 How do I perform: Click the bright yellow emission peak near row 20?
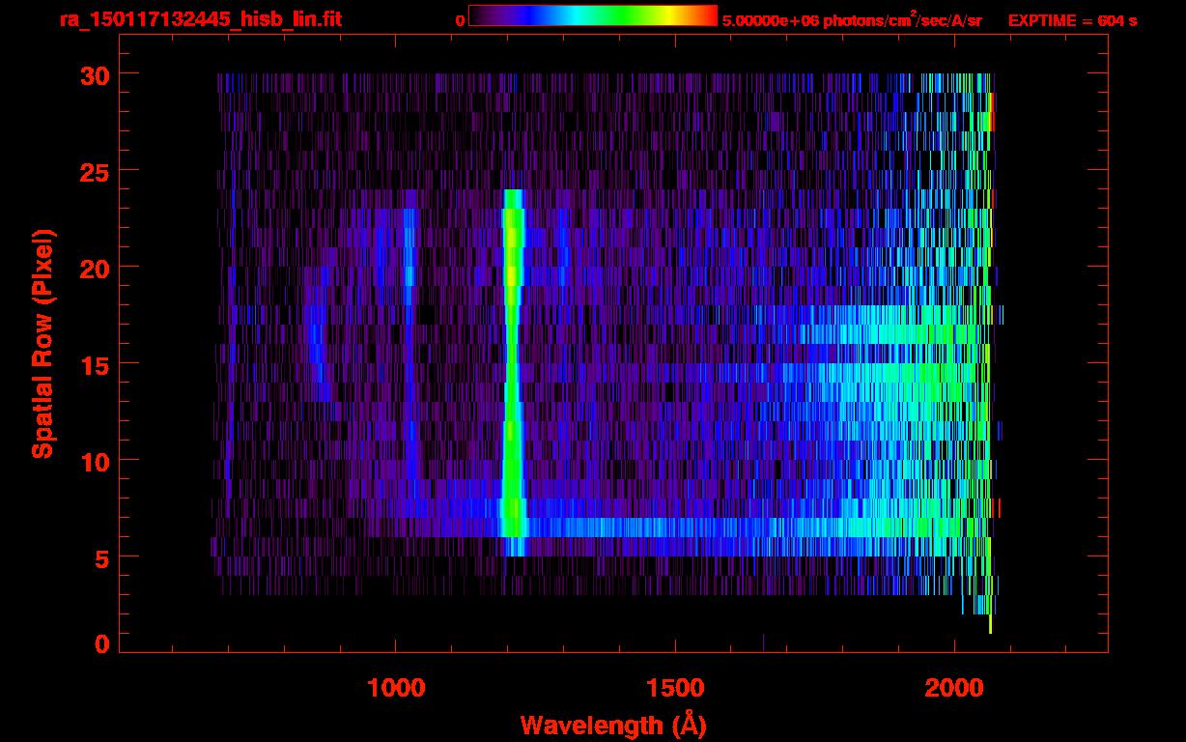pyautogui.click(x=512, y=271)
